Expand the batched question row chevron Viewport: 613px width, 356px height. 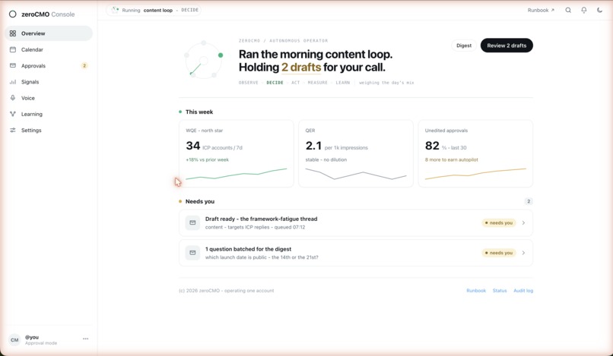point(523,253)
